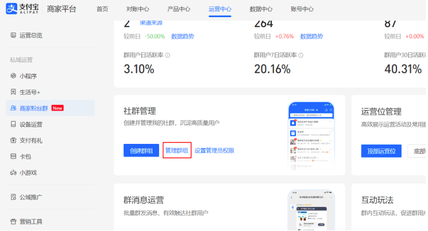Select the 小程序 sidebar item

click(x=28, y=76)
